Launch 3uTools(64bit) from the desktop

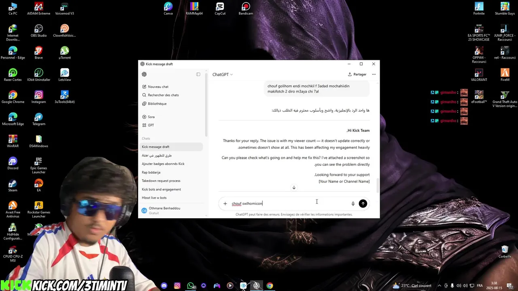point(65,97)
